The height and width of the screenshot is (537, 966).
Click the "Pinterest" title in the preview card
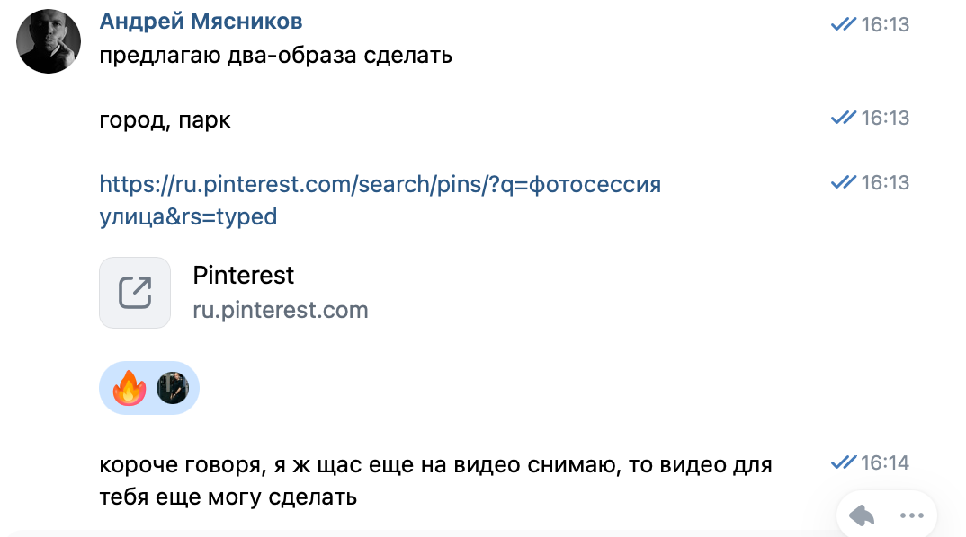point(243,276)
